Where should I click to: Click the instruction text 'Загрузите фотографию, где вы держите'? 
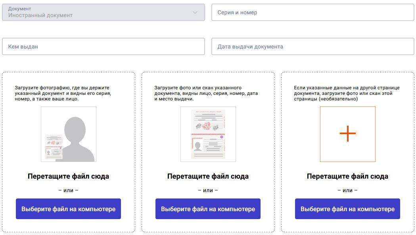point(62,88)
